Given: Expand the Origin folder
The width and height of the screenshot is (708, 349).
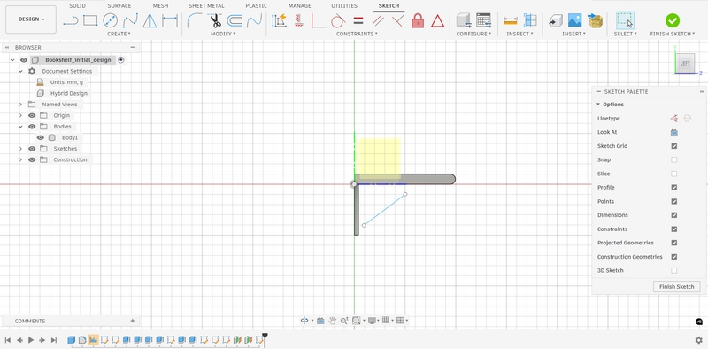Looking at the screenshot, I should point(20,116).
